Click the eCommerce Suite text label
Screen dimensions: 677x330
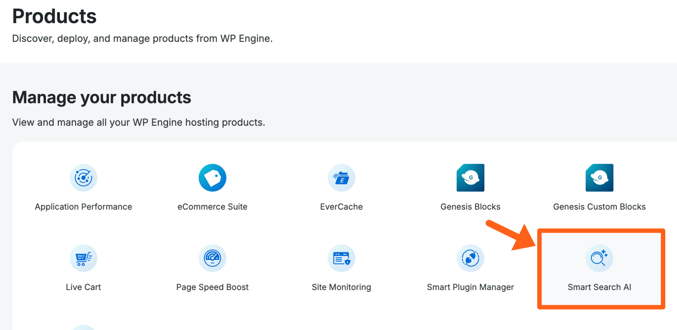(212, 207)
